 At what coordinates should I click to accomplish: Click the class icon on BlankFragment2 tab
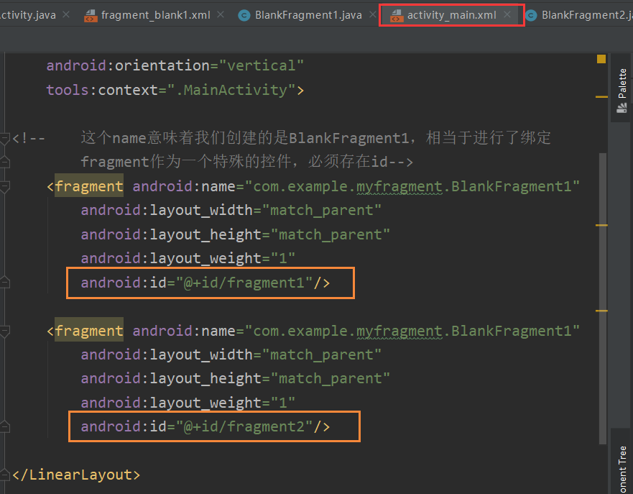click(531, 15)
